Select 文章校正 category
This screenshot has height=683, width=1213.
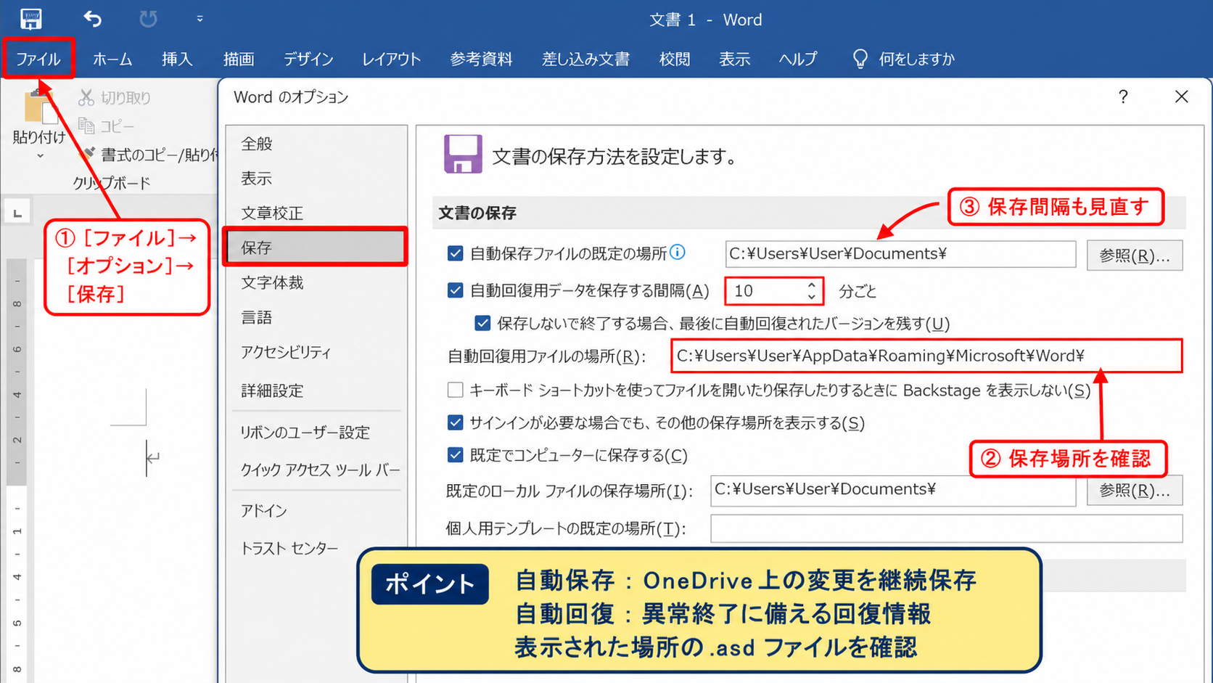(316, 213)
